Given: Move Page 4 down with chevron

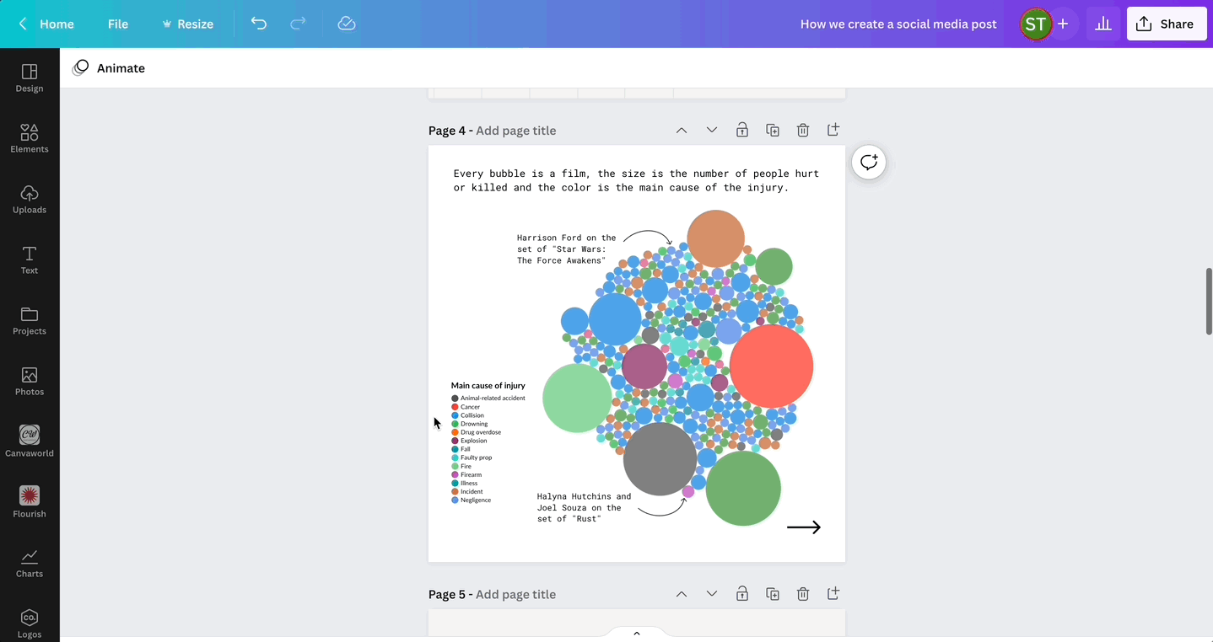Looking at the screenshot, I should pyautogui.click(x=712, y=130).
